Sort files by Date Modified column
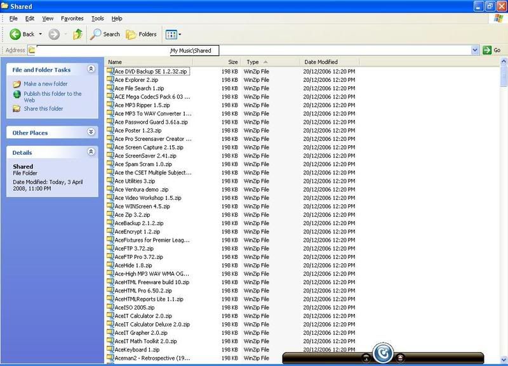This screenshot has width=508, height=366. [321, 62]
